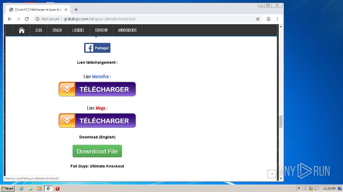Click the green Download File button

pyautogui.click(x=97, y=151)
